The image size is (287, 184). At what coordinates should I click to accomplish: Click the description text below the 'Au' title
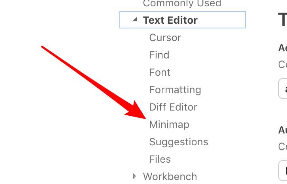[283, 146]
